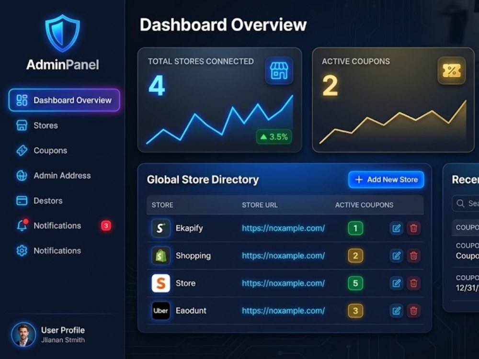479x359 pixels.
Task: Open the Ekapify store URL link
Action: (x=283, y=228)
